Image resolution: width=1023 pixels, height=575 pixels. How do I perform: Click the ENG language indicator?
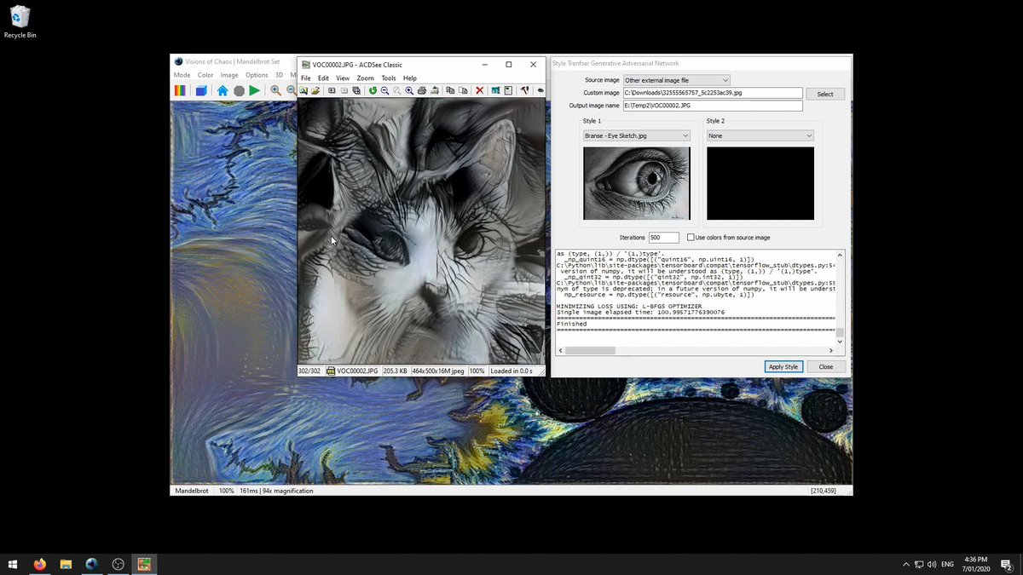pos(947,564)
